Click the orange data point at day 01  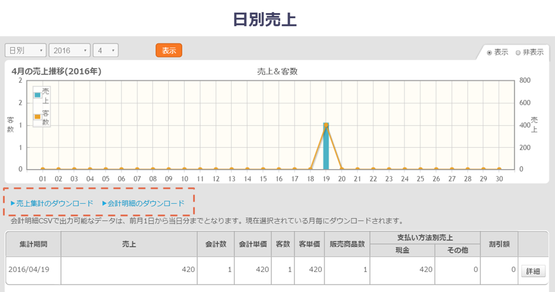pos(43,170)
